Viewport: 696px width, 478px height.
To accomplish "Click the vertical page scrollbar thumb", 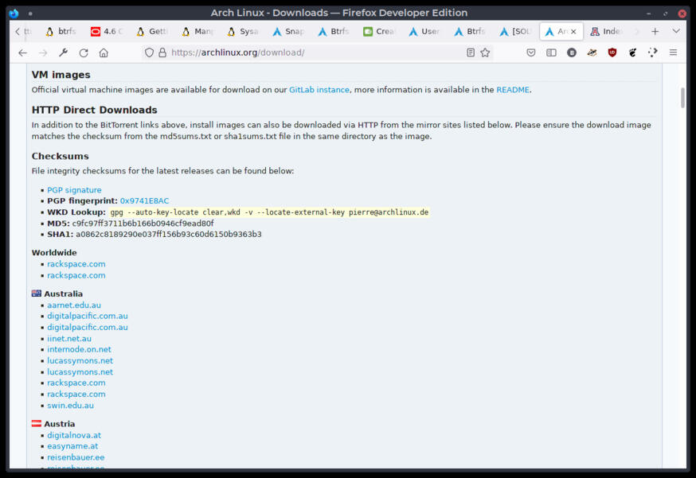I will pyautogui.click(x=682, y=98).
